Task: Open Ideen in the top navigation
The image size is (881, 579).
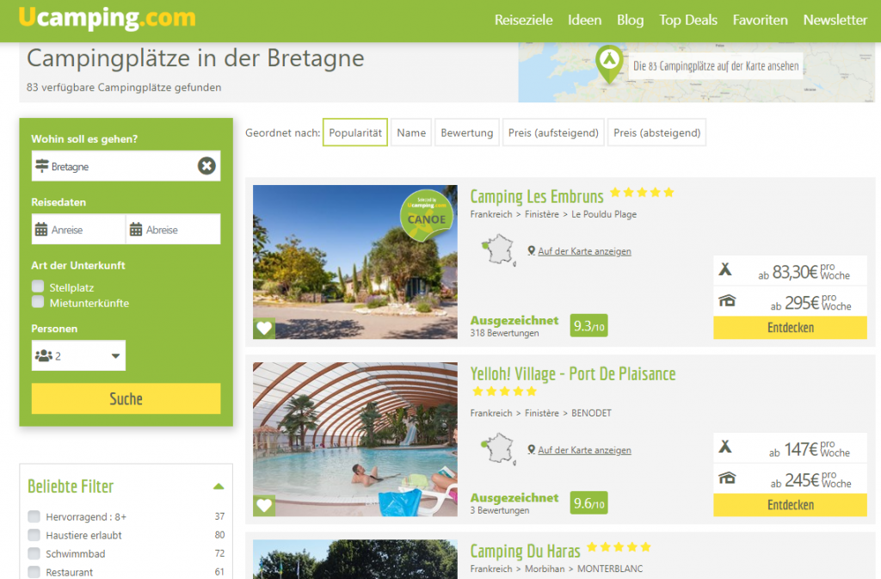Action: pyautogui.click(x=584, y=20)
